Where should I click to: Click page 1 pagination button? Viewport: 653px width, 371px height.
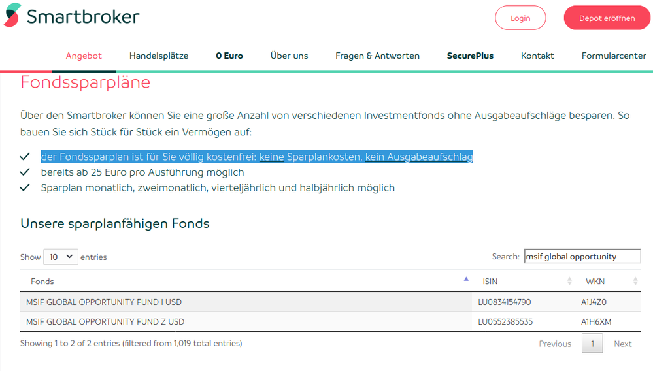(592, 344)
